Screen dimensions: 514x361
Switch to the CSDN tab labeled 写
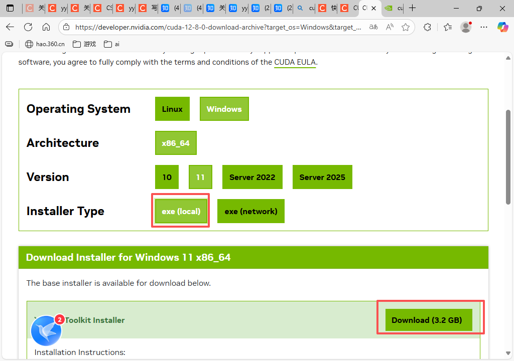point(148,8)
